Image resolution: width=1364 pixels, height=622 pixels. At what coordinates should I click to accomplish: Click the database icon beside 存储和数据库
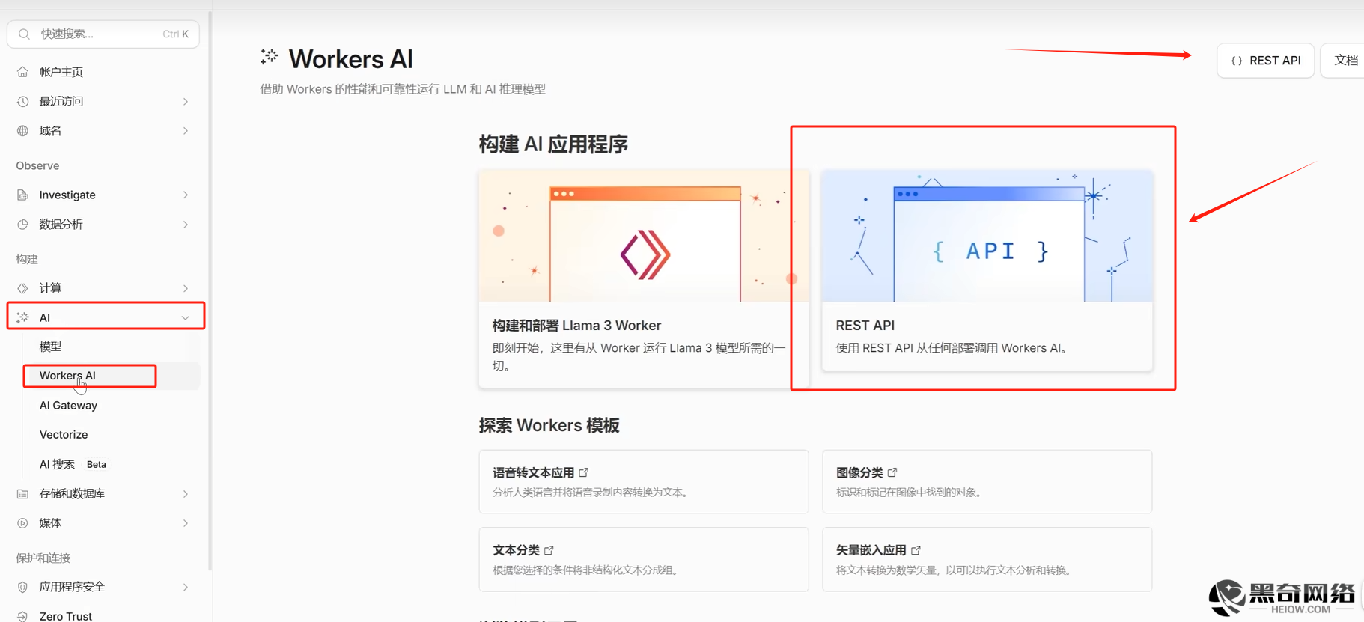click(x=22, y=493)
